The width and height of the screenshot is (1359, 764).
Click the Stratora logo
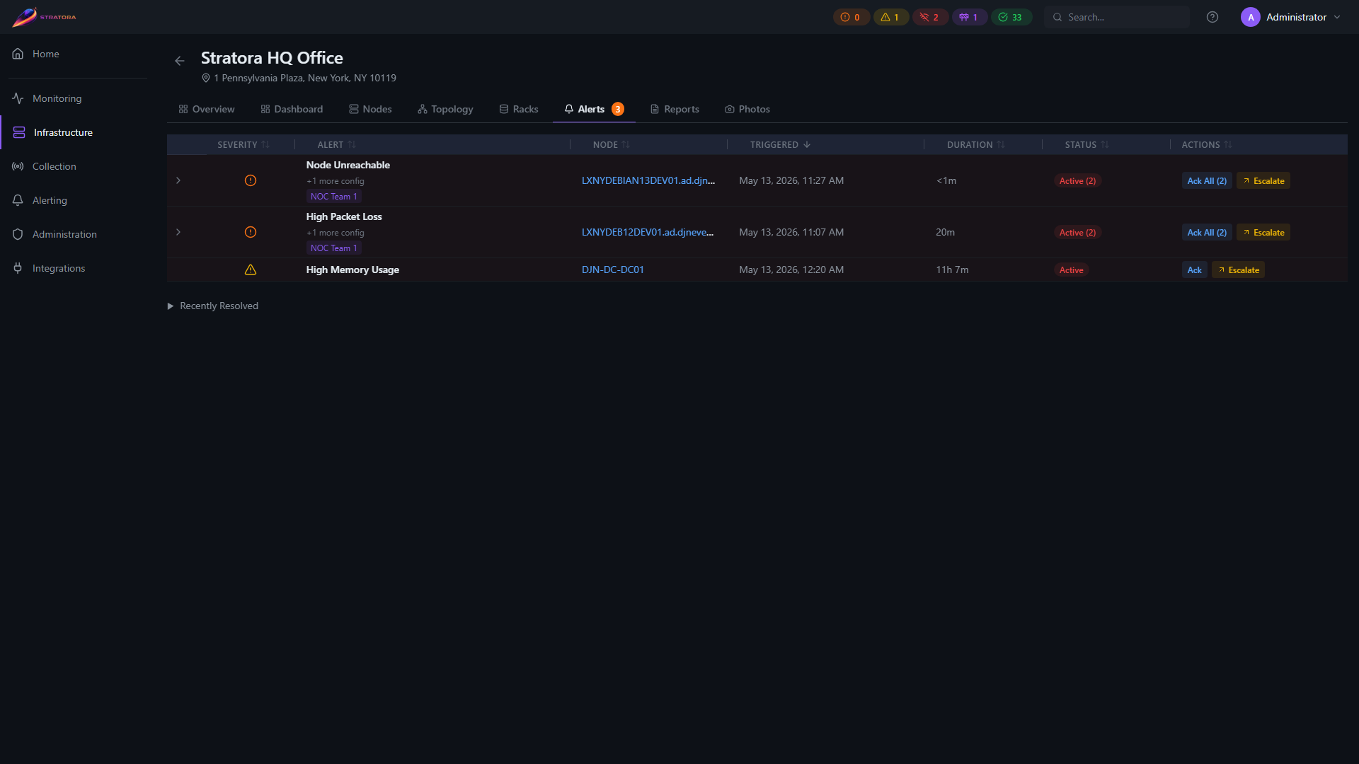coord(44,17)
